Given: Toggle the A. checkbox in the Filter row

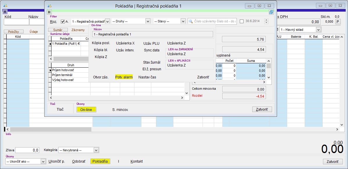Looking at the screenshot, I should click(63, 21).
